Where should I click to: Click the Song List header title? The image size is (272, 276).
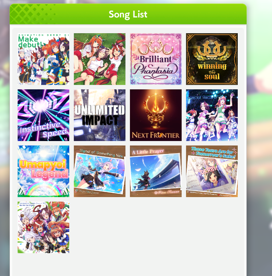128,14
